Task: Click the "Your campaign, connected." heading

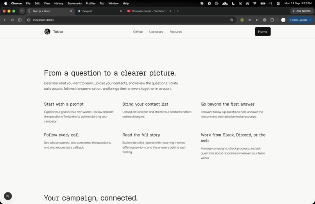Action: (91, 198)
